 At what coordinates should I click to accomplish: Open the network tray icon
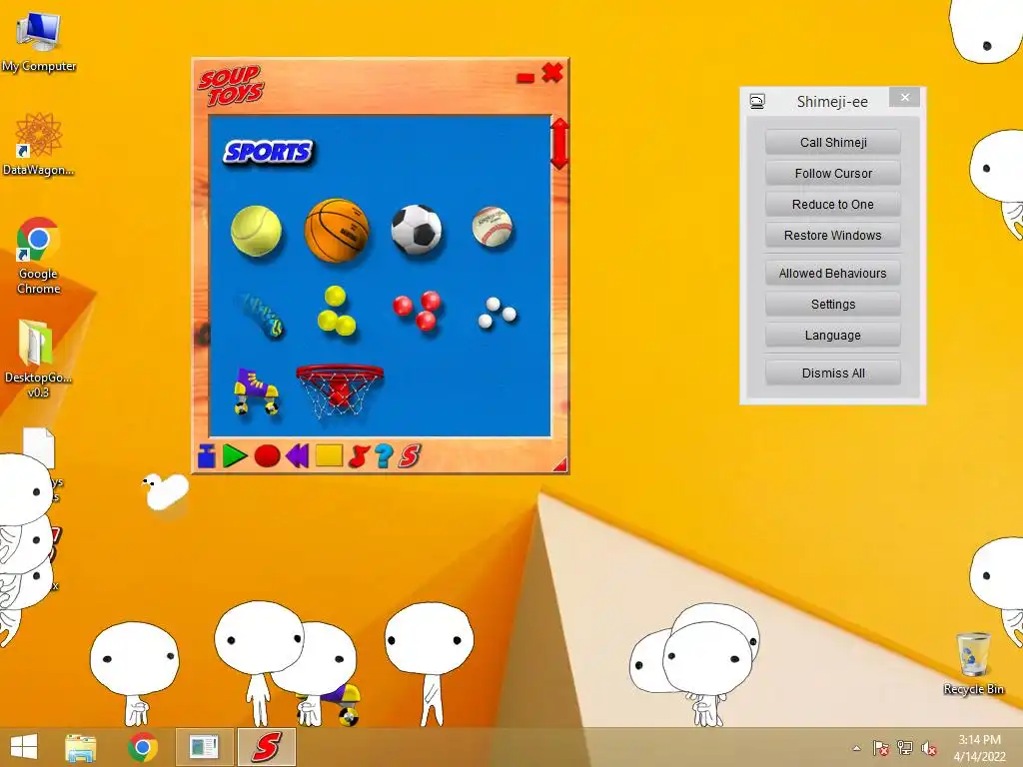tap(905, 748)
